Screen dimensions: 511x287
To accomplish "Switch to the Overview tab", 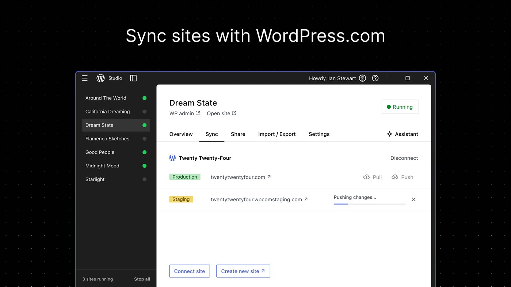I will 181,134.
